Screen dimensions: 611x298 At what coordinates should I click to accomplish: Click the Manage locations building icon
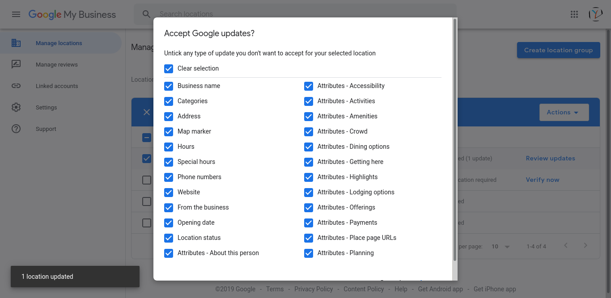(x=16, y=43)
